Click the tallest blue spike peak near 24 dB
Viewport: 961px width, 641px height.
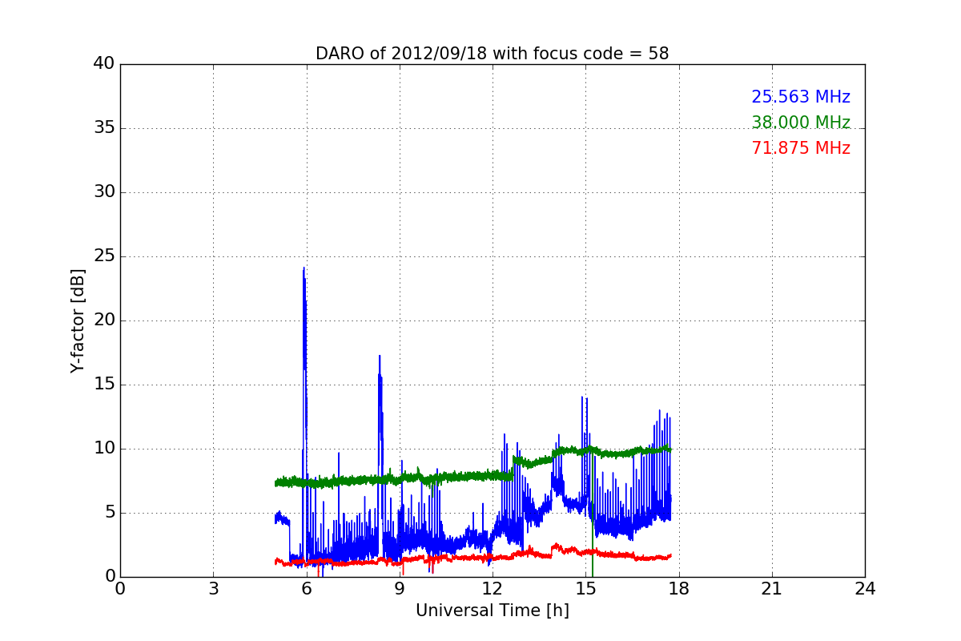coord(304,269)
